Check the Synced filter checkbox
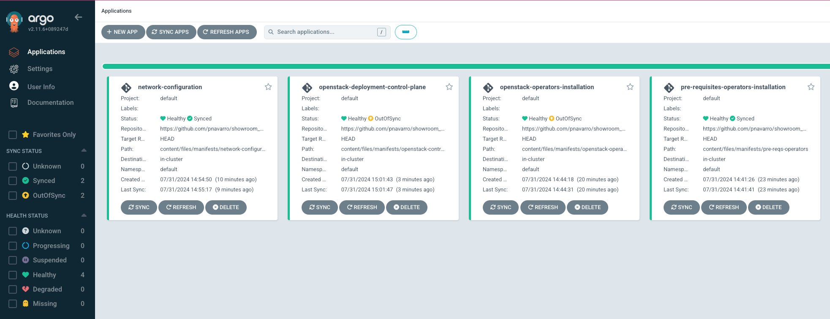This screenshot has width=830, height=319. [x=13, y=181]
